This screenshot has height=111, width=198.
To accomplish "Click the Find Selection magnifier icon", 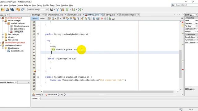I will point(64,18).
